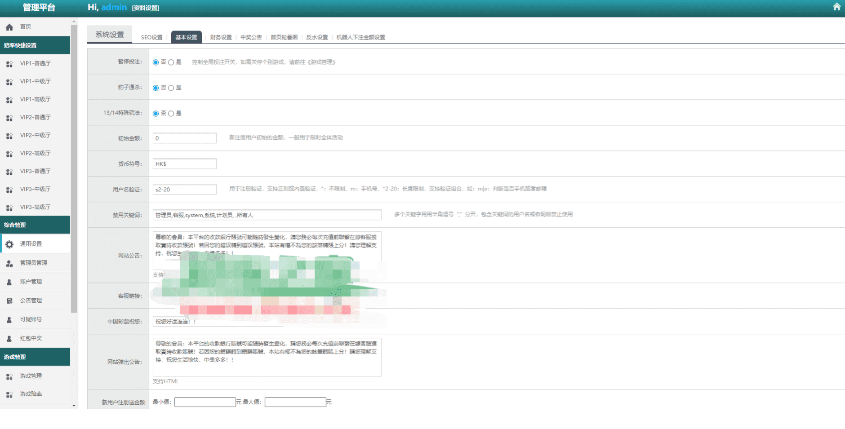The width and height of the screenshot is (845, 429).
Task: Click the person icon beside 账户管理
Action: [x=9, y=282]
